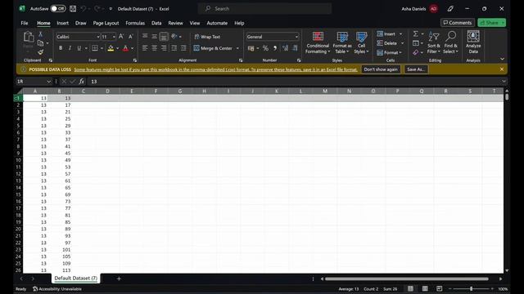Switch to Formulas tab

(x=135, y=23)
